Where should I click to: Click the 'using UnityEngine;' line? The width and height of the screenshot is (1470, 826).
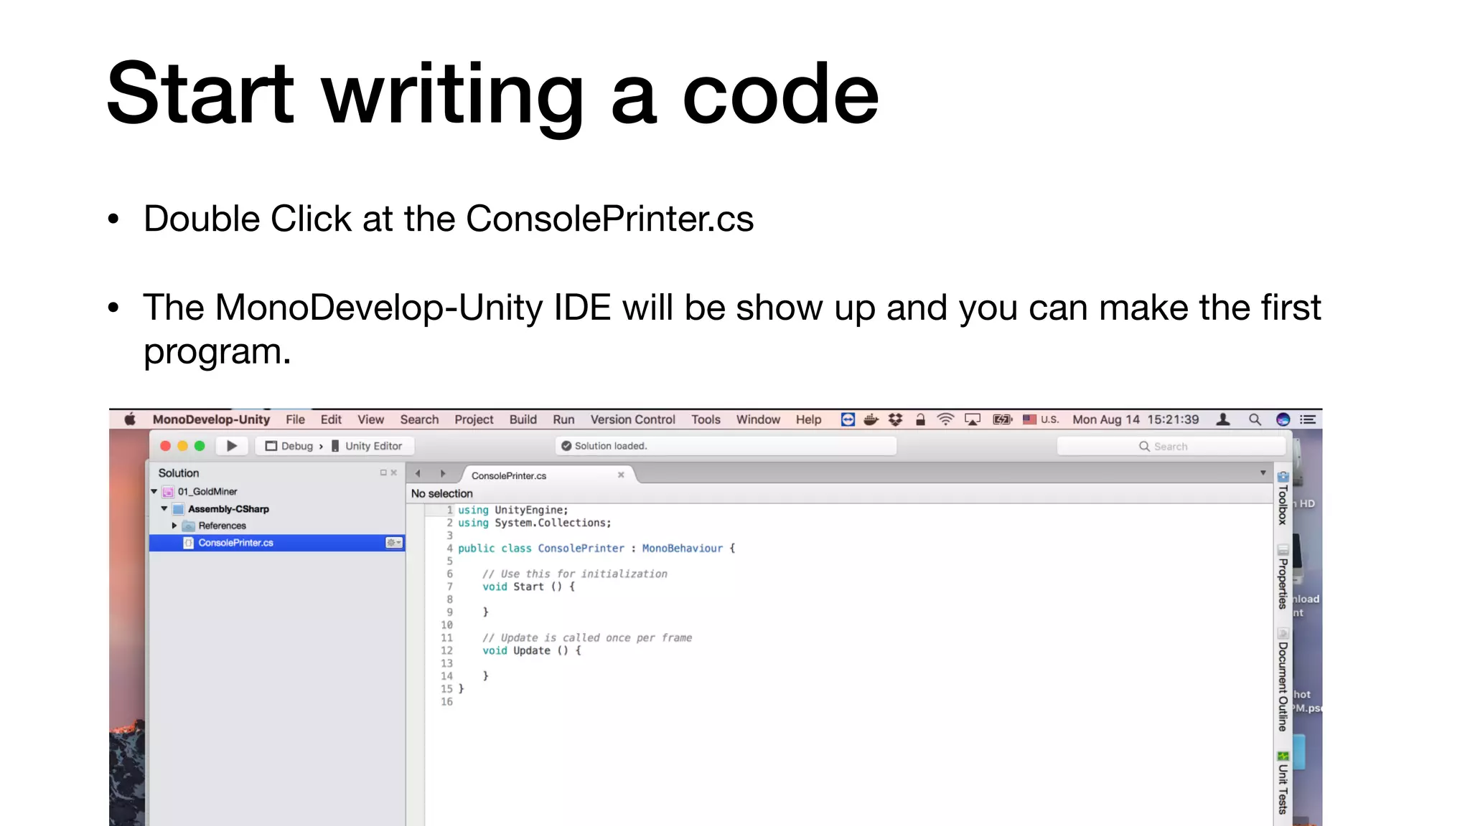[x=513, y=510]
